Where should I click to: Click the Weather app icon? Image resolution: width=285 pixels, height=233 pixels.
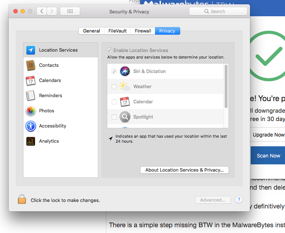click(125, 86)
